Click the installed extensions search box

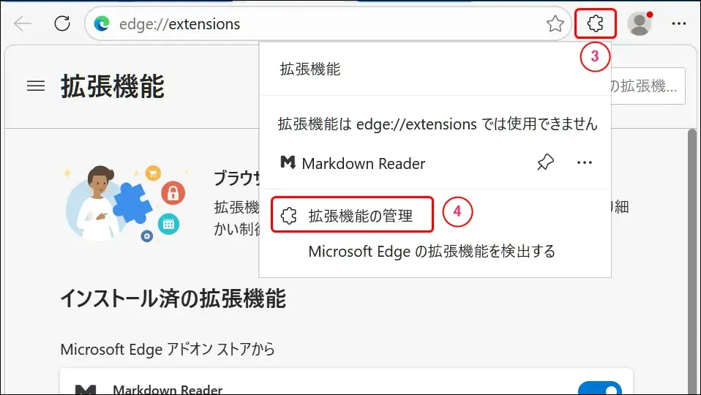[648, 86]
